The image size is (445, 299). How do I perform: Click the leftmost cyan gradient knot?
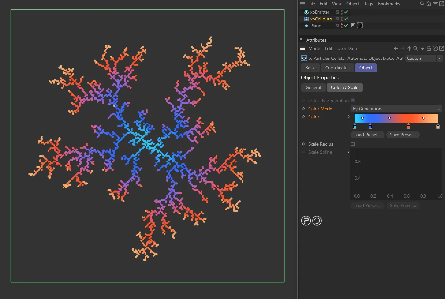pos(355,126)
